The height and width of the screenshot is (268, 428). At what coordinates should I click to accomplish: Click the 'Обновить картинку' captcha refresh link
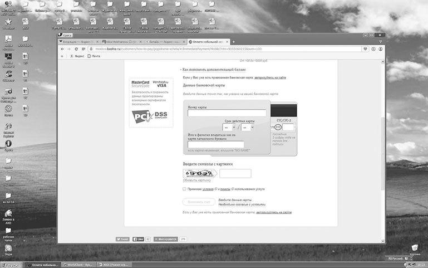click(x=197, y=180)
